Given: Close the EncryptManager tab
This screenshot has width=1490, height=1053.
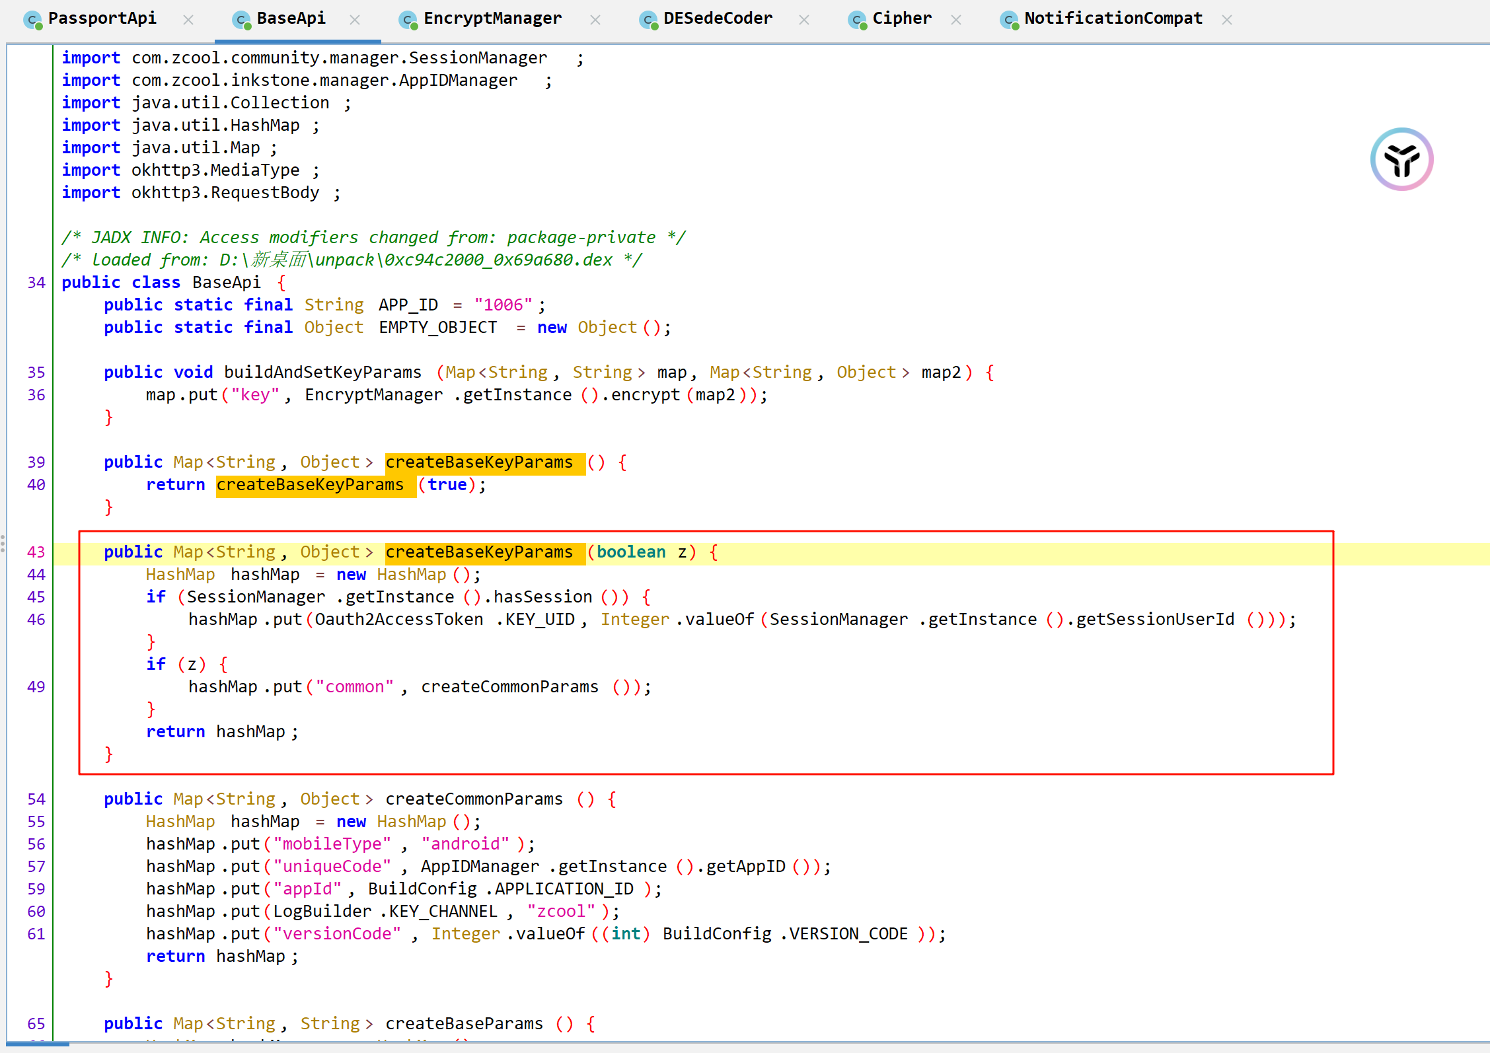Looking at the screenshot, I should click(x=595, y=20).
